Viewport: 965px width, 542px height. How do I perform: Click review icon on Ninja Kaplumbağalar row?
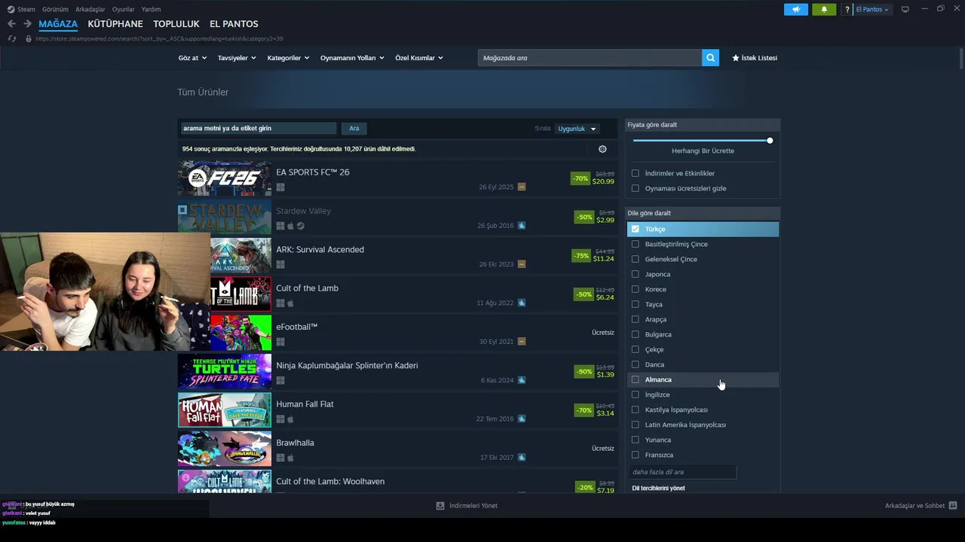(x=522, y=380)
